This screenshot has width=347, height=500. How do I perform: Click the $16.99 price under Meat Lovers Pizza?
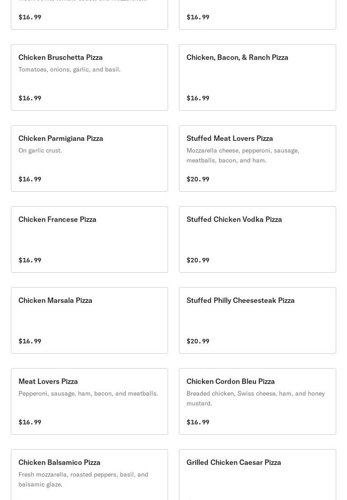pos(30,422)
